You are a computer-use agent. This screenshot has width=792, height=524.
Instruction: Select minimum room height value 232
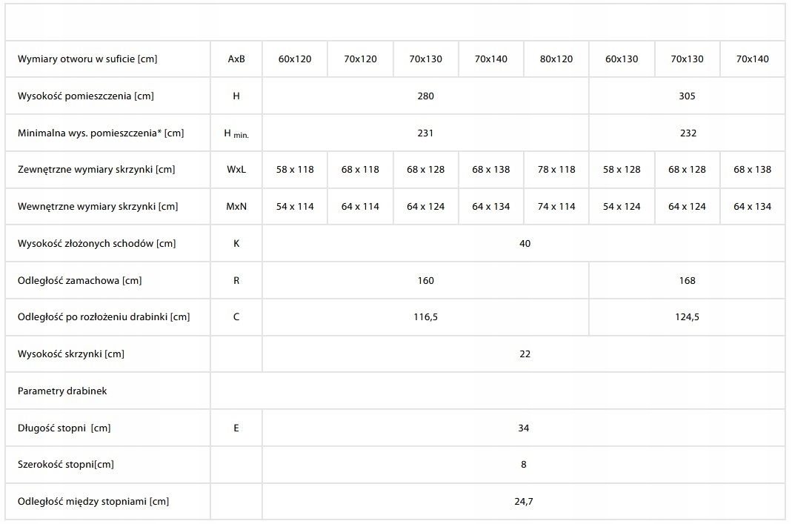(x=687, y=133)
